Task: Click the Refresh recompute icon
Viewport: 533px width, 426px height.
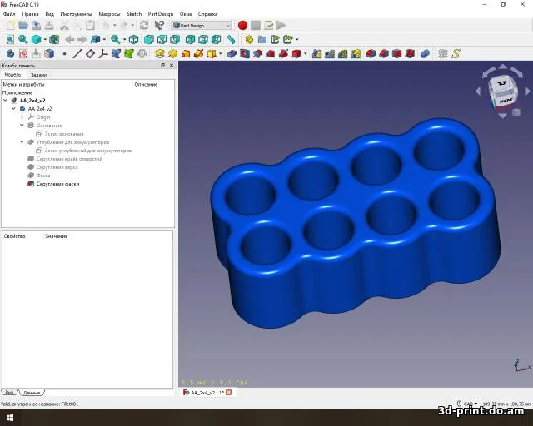Action: click(x=144, y=26)
